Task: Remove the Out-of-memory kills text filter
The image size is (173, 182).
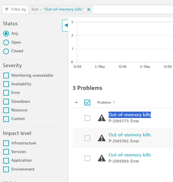Action: click(89, 10)
